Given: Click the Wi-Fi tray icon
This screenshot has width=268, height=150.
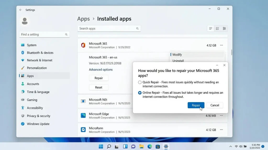Looking at the screenshot, I should point(236,146).
